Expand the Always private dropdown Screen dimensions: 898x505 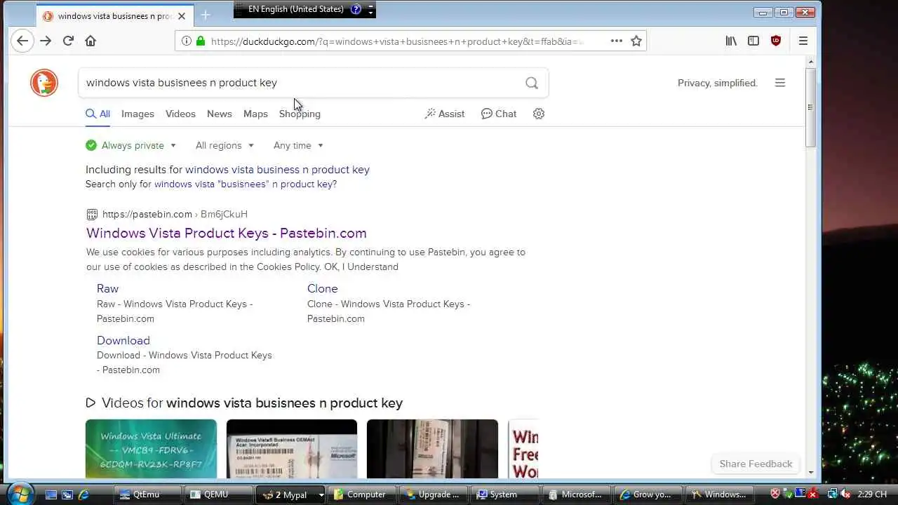click(x=131, y=145)
